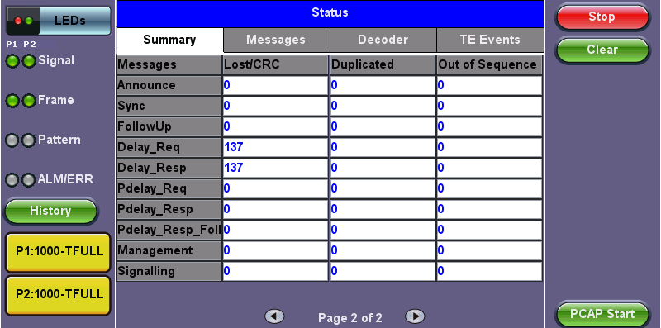This screenshot has height=328, width=661.
Task: Click Management Duplicated value cell
Action: (x=383, y=251)
